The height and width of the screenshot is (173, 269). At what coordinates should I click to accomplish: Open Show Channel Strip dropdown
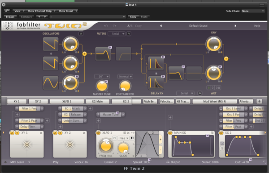(x=42, y=11)
